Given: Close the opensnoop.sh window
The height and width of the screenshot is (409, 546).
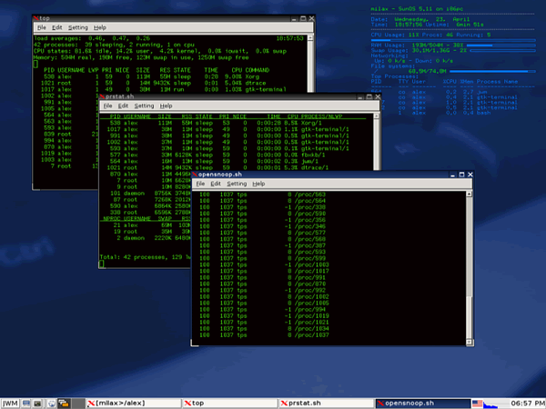Looking at the screenshot, I should pos(470,175).
